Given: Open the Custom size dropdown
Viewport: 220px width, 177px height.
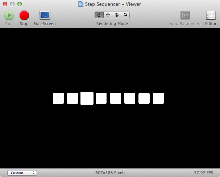Looking at the screenshot, I should [x=22, y=173].
